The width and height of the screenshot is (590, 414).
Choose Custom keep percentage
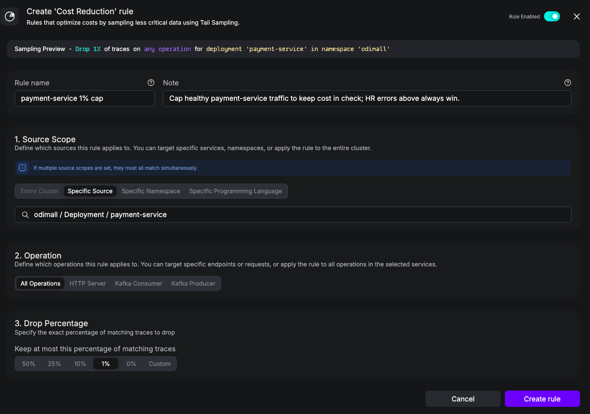tap(160, 364)
